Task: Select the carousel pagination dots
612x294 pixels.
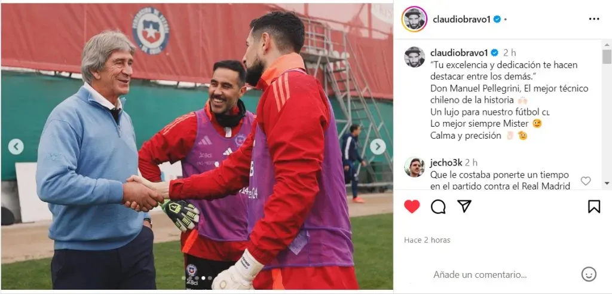Action: [197, 278]
